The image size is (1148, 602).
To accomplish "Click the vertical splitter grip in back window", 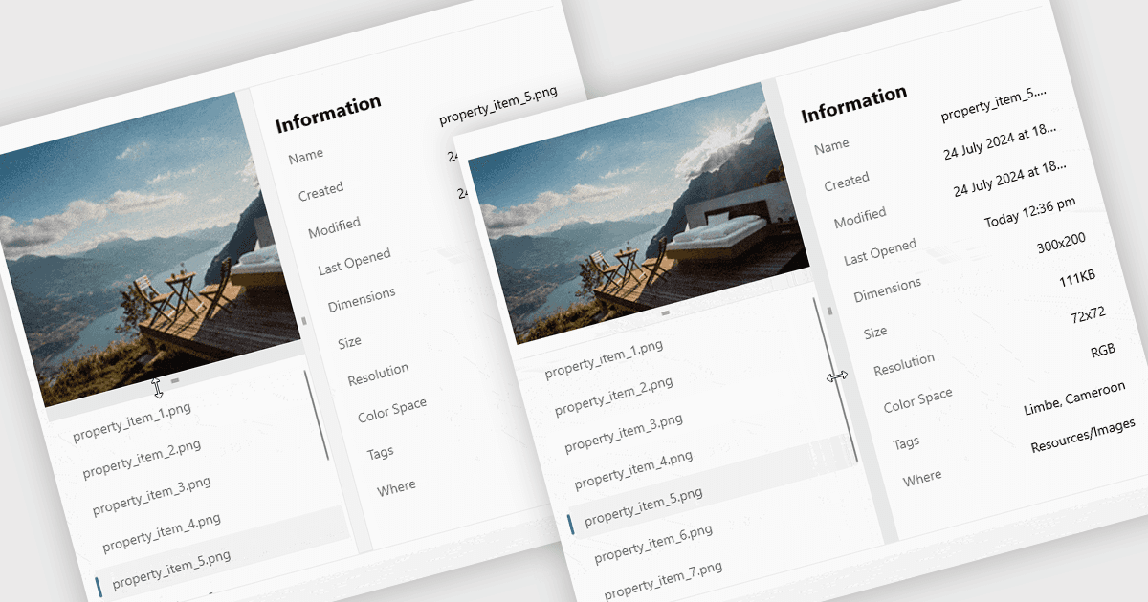I will pos(304,321).
